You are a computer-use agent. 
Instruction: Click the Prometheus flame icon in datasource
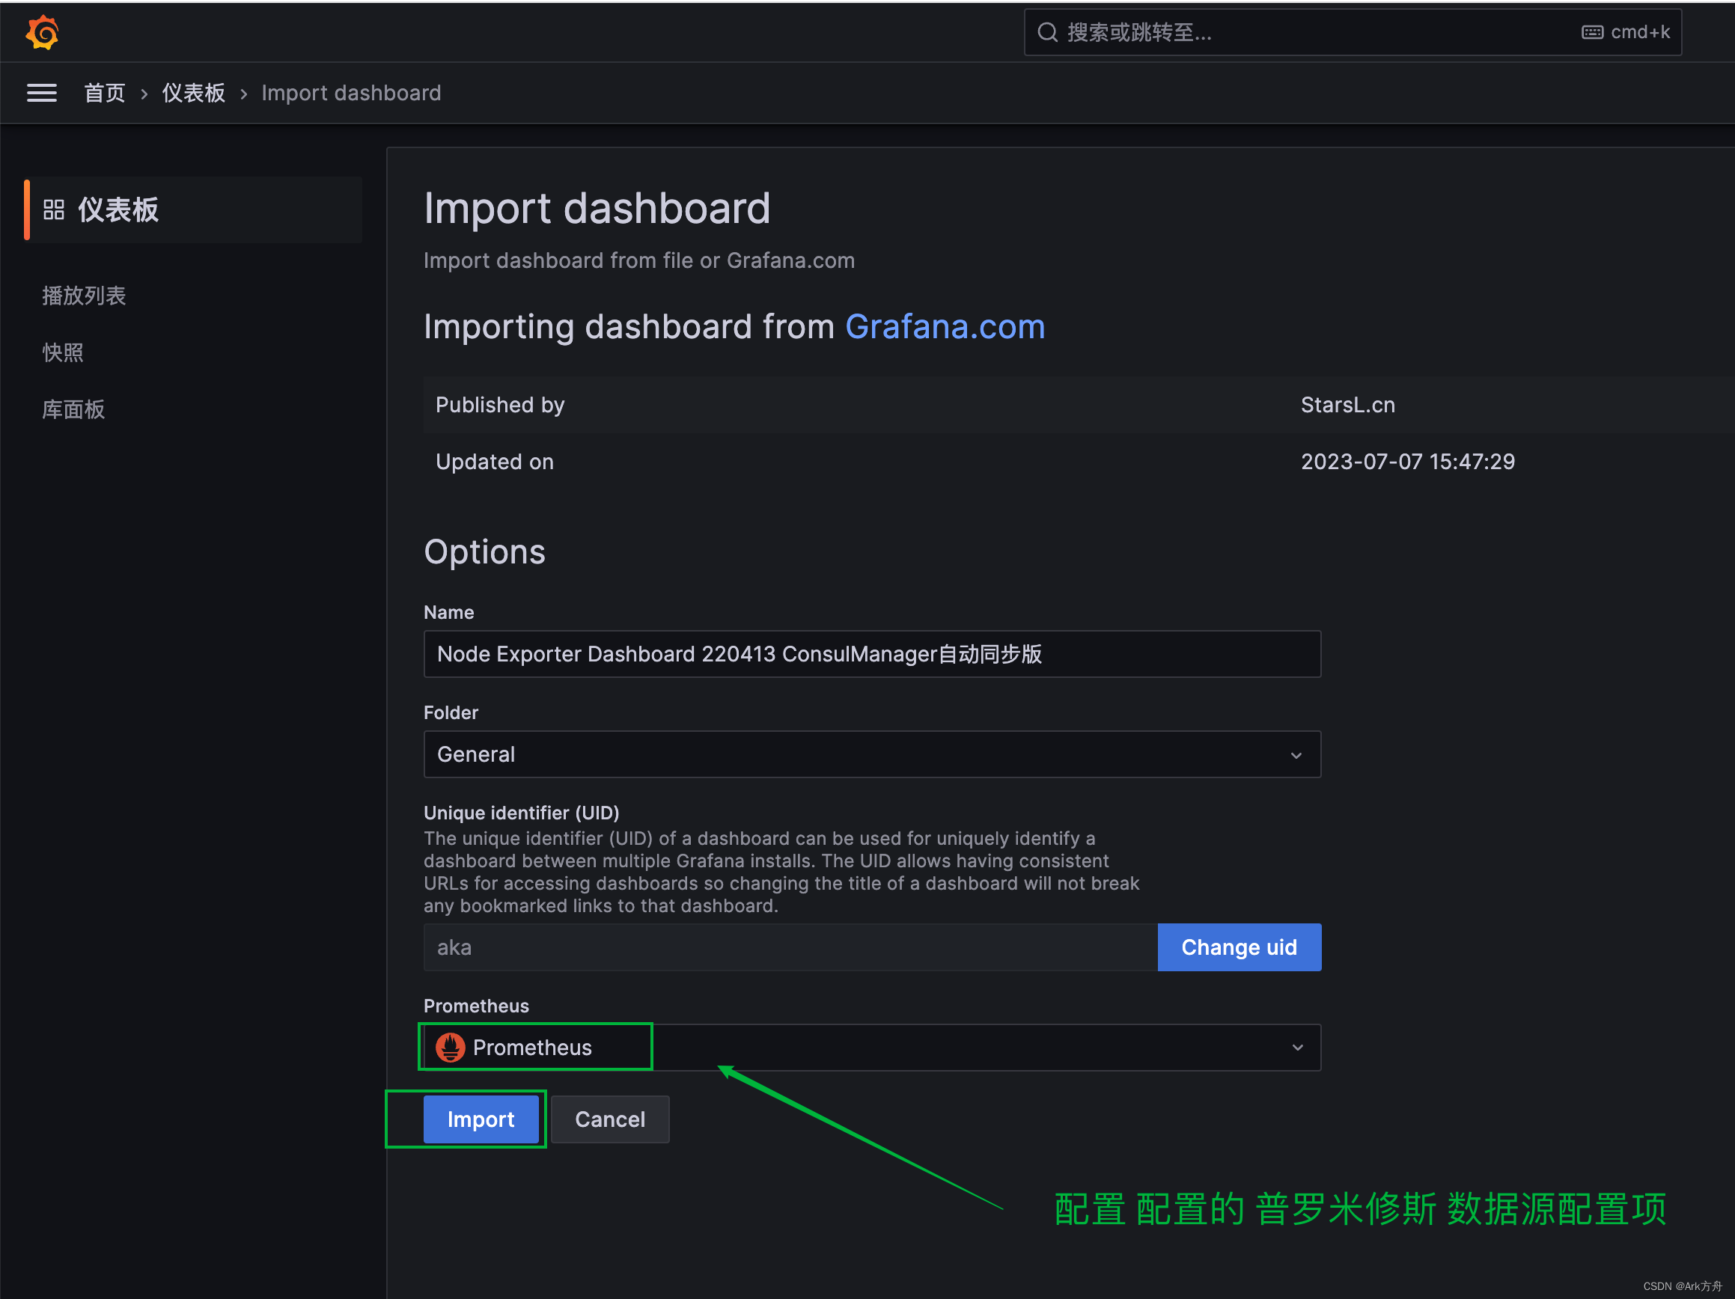click(x=451, y=1048)
